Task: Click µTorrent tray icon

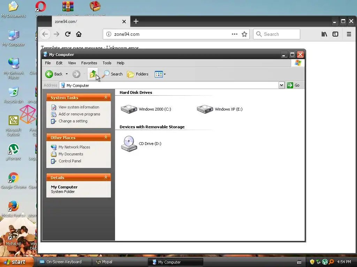Action: [x=325, y=262]
